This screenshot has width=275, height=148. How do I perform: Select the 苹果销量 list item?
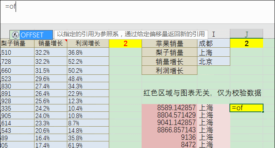pyautogui.click(x=170, y=43)
